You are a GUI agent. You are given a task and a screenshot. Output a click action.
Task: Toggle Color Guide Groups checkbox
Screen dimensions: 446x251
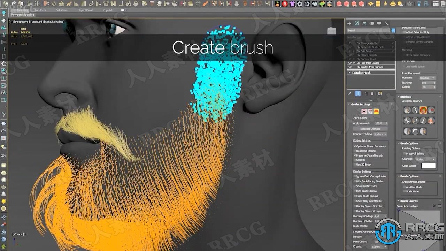(355, 196)
